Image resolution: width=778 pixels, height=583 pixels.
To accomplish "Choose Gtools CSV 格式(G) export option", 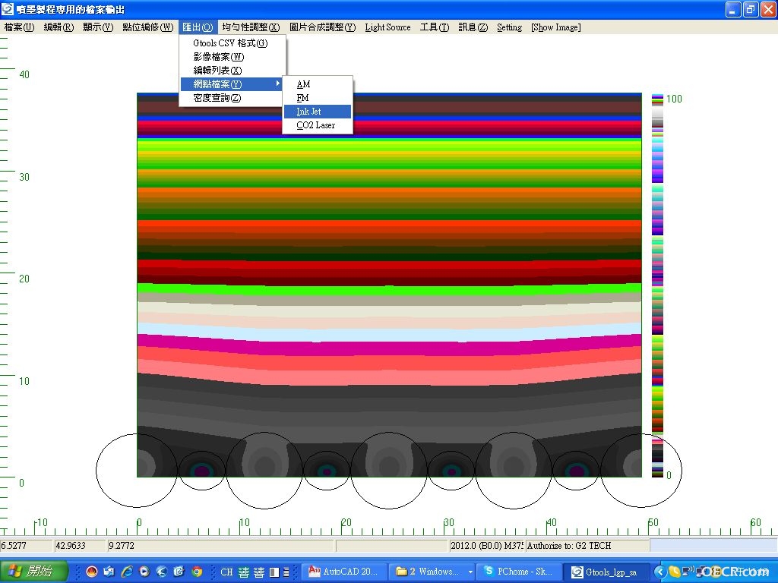I will [x=232, y=43].
